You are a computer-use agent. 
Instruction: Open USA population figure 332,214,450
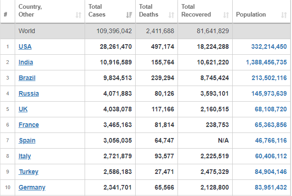pos(269,46)
